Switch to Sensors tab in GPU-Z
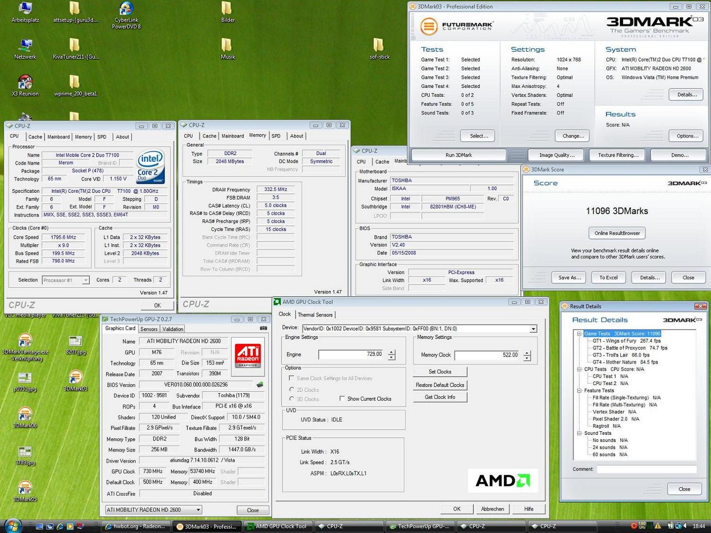711x533 pixels. pyautogui.click(x=149, y=329)
